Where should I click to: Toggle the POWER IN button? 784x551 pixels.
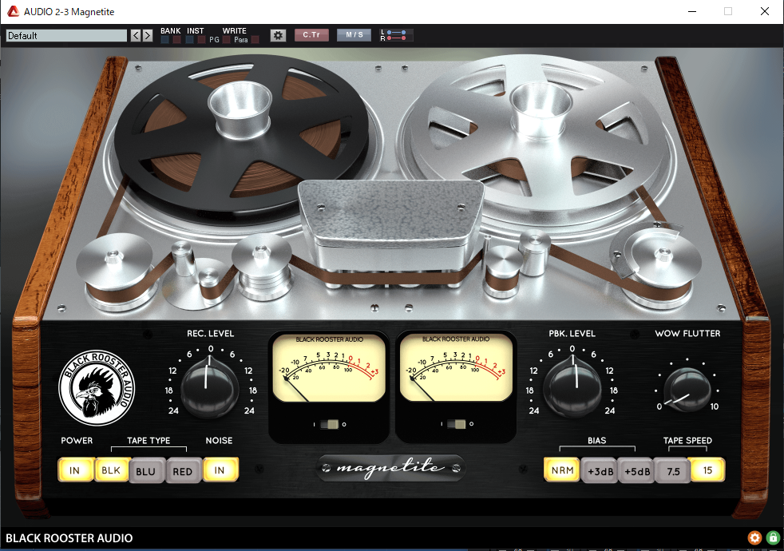coord(75,470)
